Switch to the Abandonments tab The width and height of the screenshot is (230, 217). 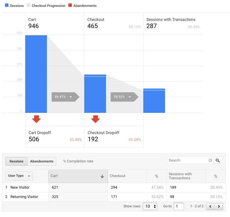(42, 161)
